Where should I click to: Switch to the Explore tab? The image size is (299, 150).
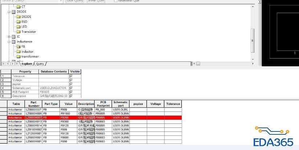point(27,64)
